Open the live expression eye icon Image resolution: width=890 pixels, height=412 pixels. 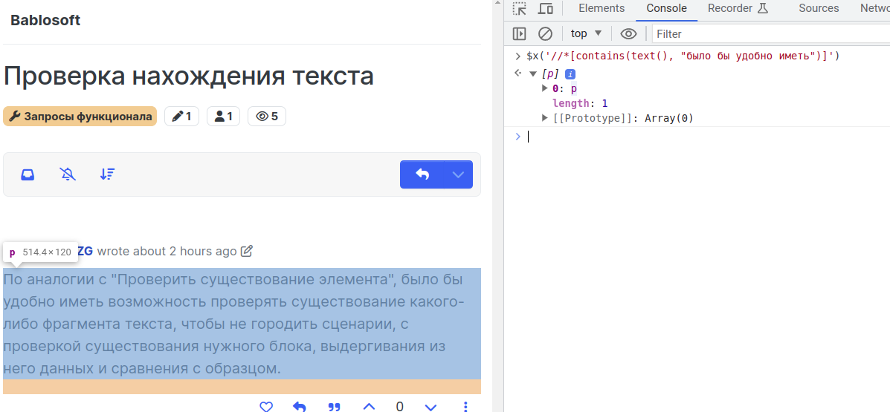(628, 33)
